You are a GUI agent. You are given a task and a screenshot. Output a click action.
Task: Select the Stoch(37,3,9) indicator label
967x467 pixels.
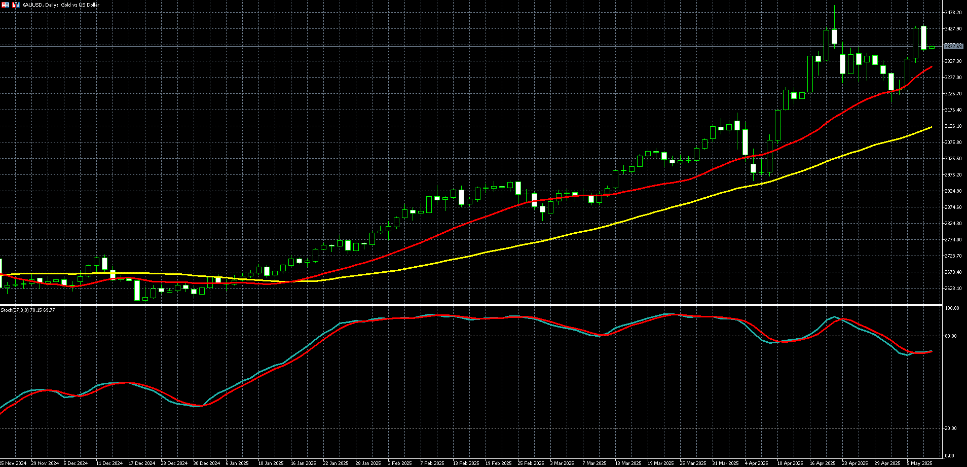pos(28,310)
